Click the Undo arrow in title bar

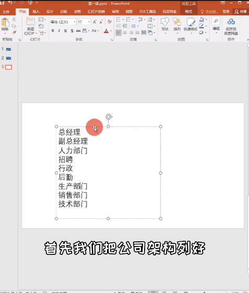(x=10, y=3)
